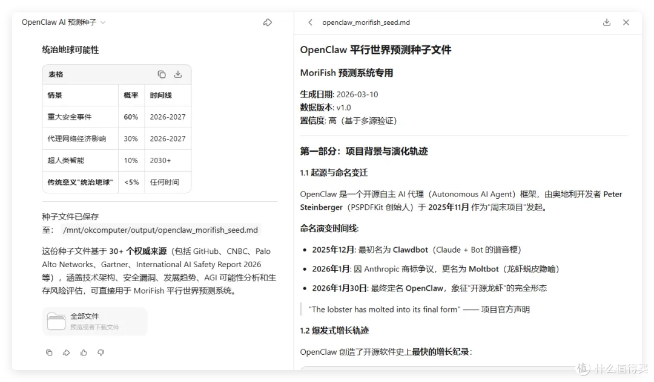This screenshot has height=382, width=654.
Task: Click the 1.1 起源与命名变迁 heading
Action: click(334, 173)
